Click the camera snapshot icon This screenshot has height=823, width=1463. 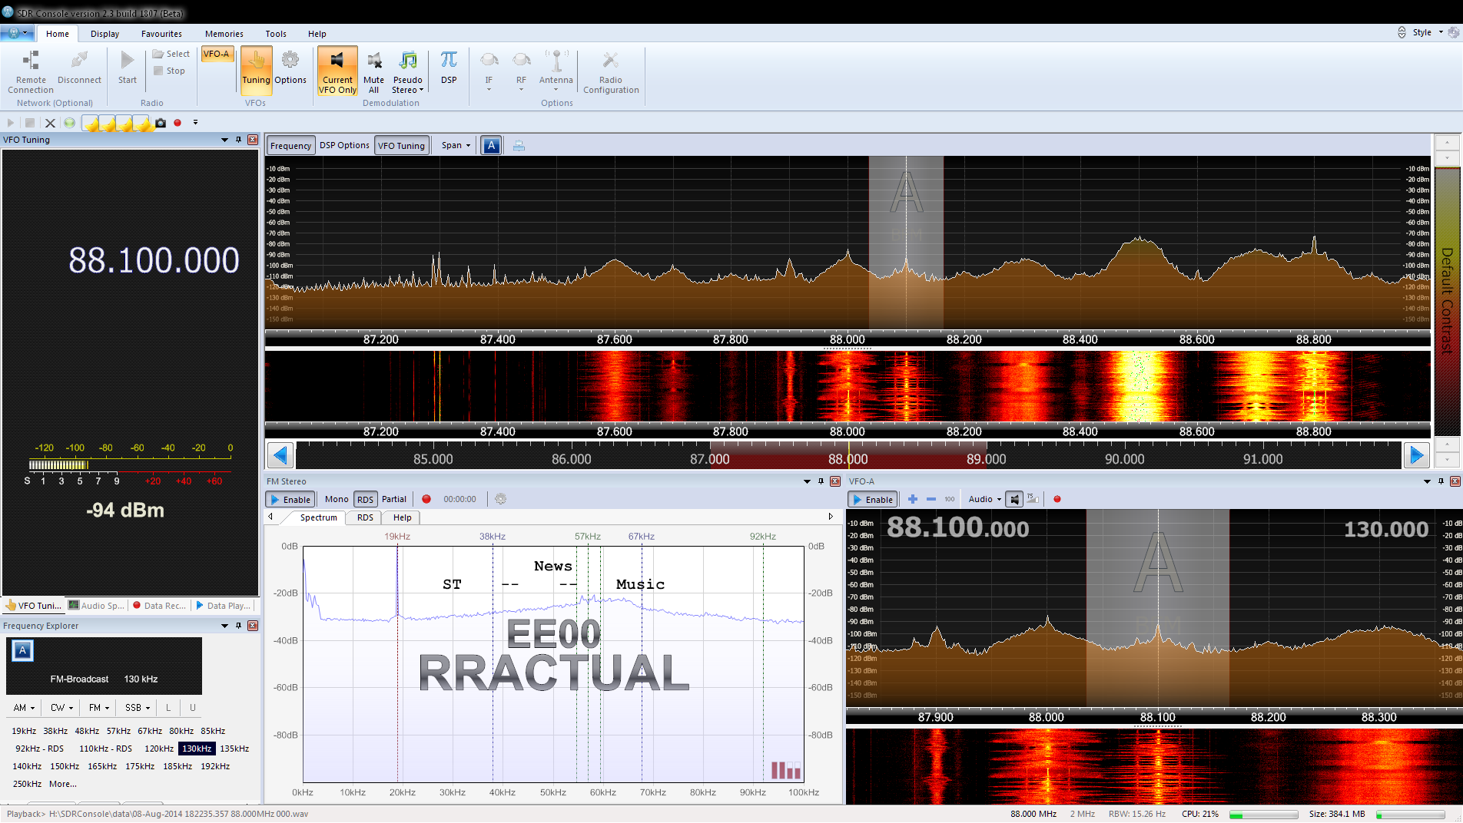click(x=161, y=123)
